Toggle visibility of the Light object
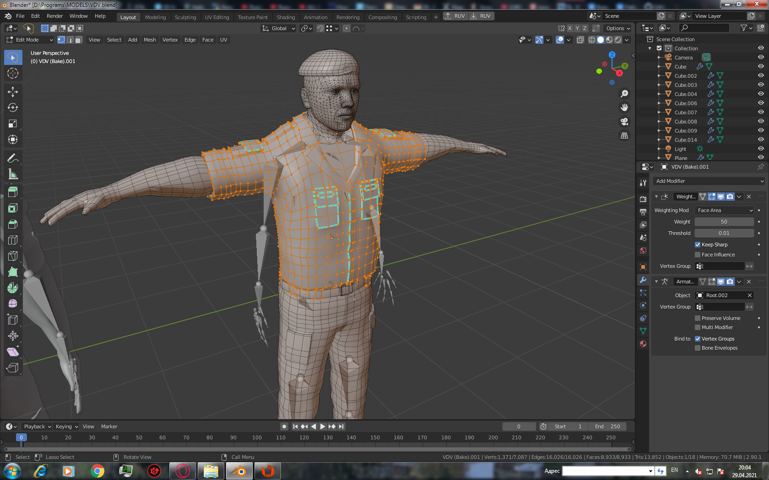 point(761,149)
